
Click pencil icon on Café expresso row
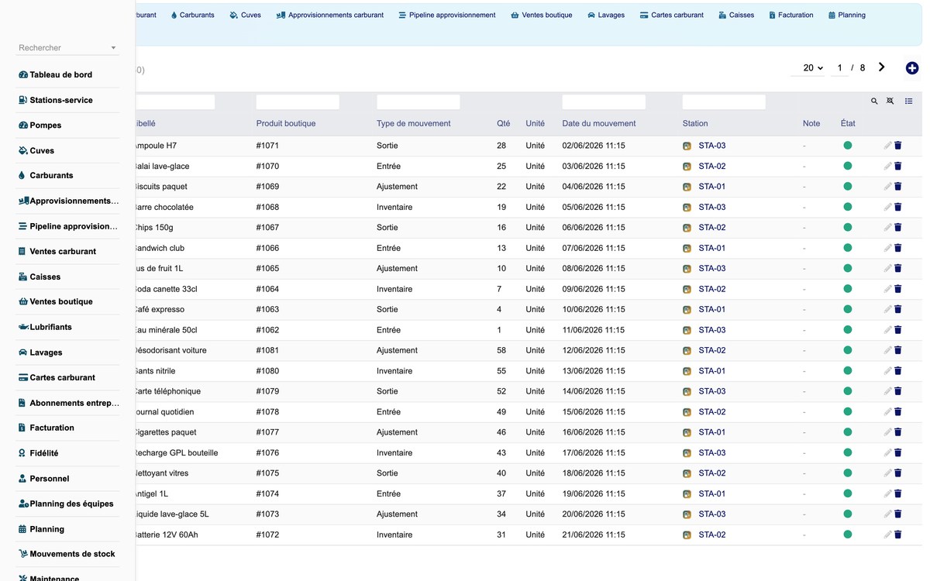pyautogui.click(x=887, y=309)
